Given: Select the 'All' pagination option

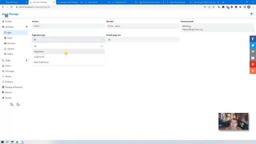Looking at the screenshot, I should (x=68, y=46).
